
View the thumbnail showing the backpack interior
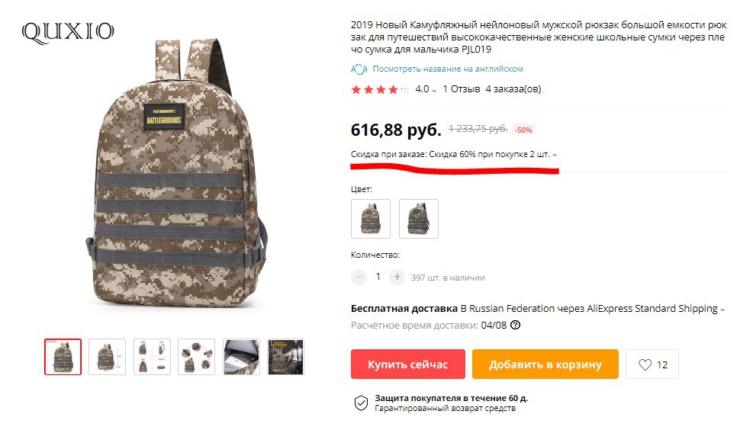241,357
